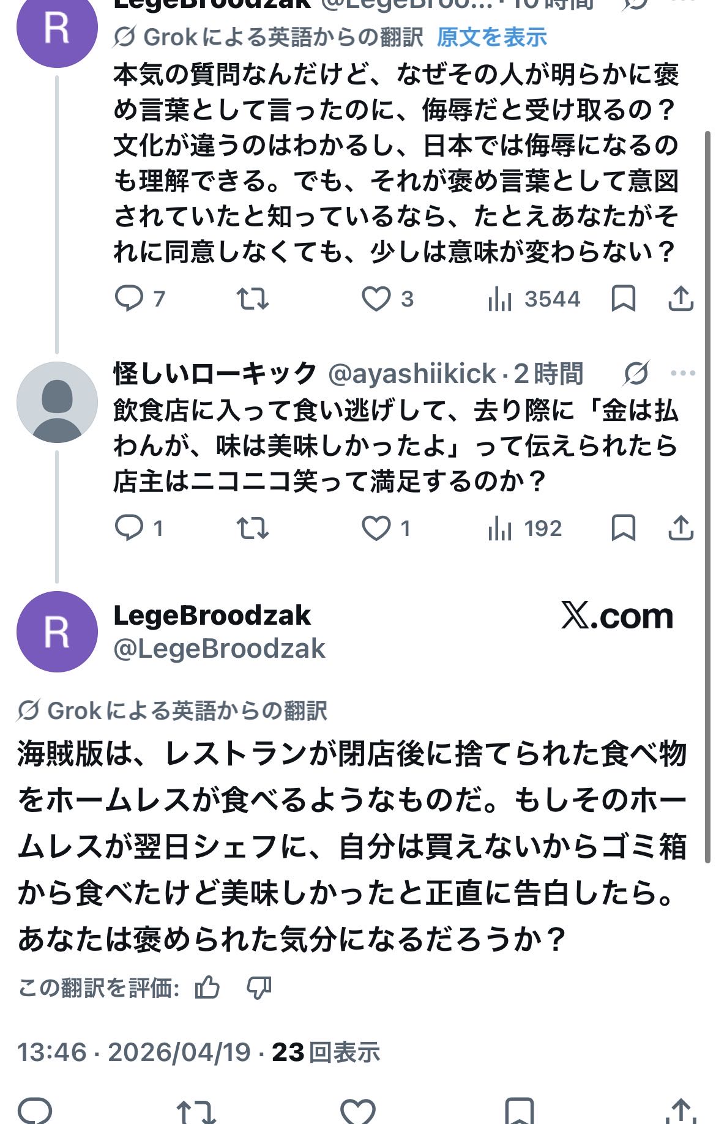Like the 怪しいローキック post

click(376, 528)
